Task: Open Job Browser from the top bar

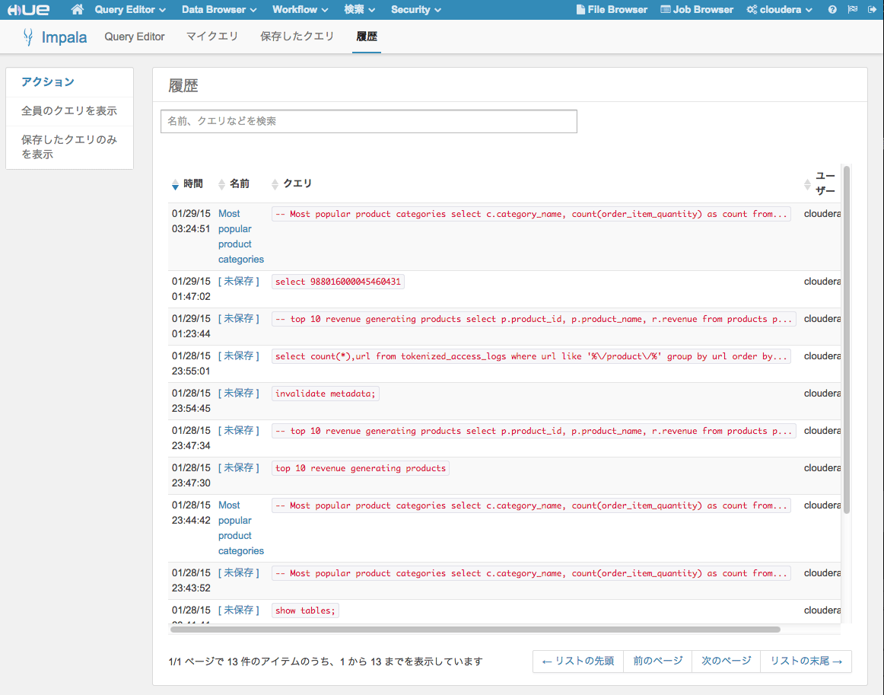Action: (697, 10)
